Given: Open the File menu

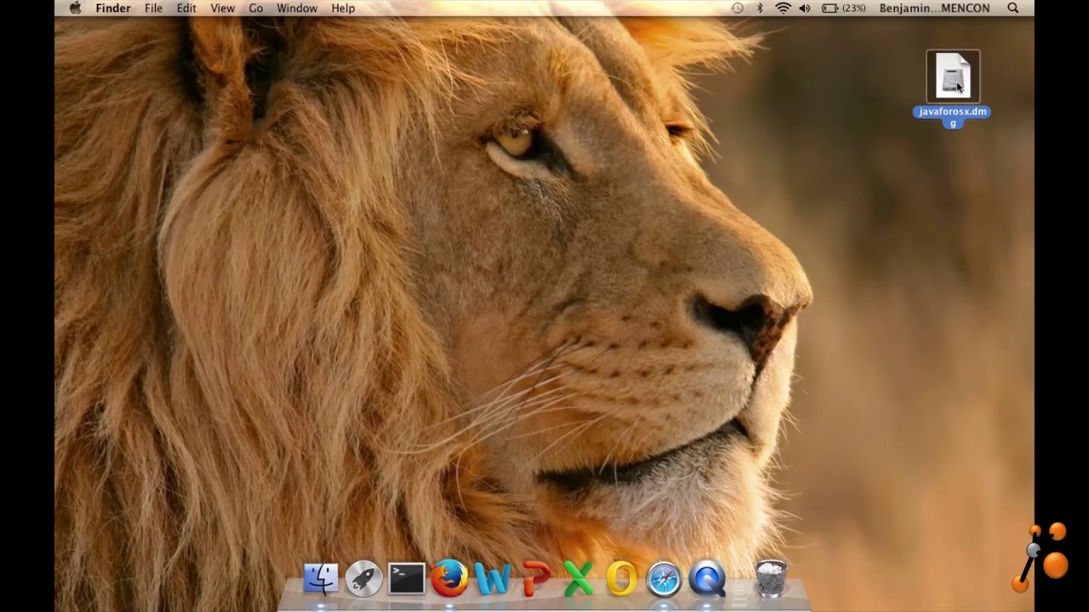Looking at the screenshot, I should pyautogui.click(x=153, y=8).
